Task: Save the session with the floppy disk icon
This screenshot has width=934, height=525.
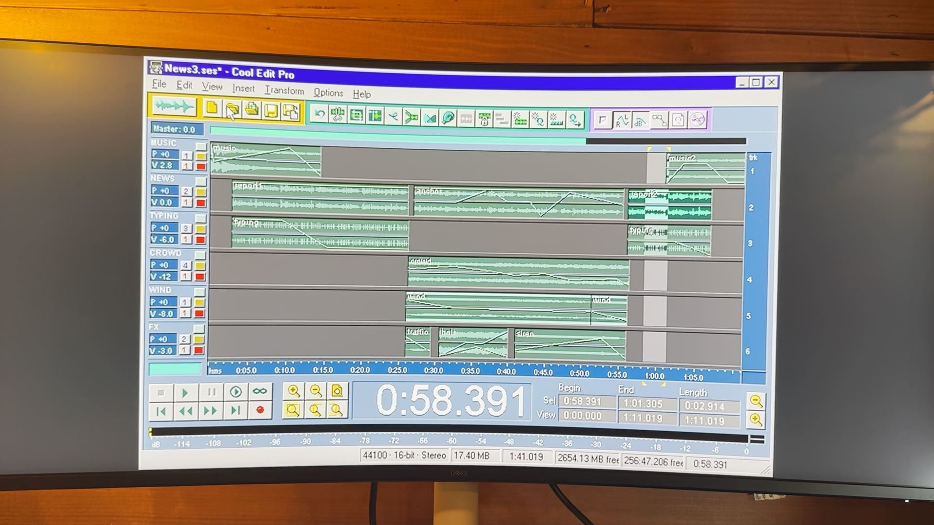Action: [x=271, y=111]
